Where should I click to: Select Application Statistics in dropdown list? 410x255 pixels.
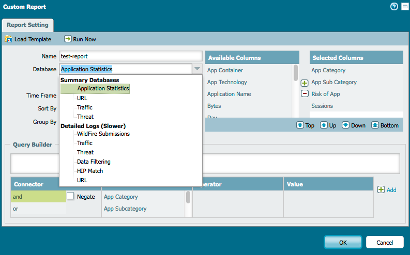click(x=95, y=88)
